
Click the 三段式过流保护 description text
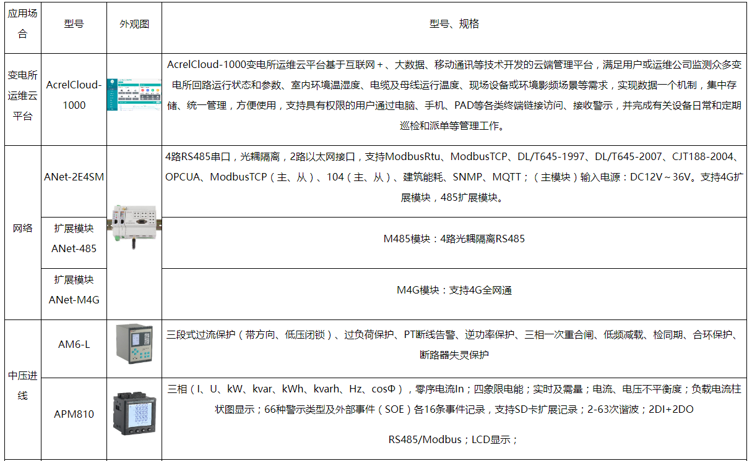point(454,345)
